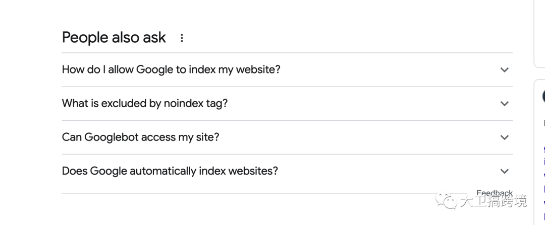Click the word "Google" in the first question
Screen dimensions: 545x225
pyautogui.click(x=154, y=69)
